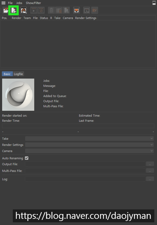Click the File column header
This screenshot has width=157, height=225.
pos(35,18)
